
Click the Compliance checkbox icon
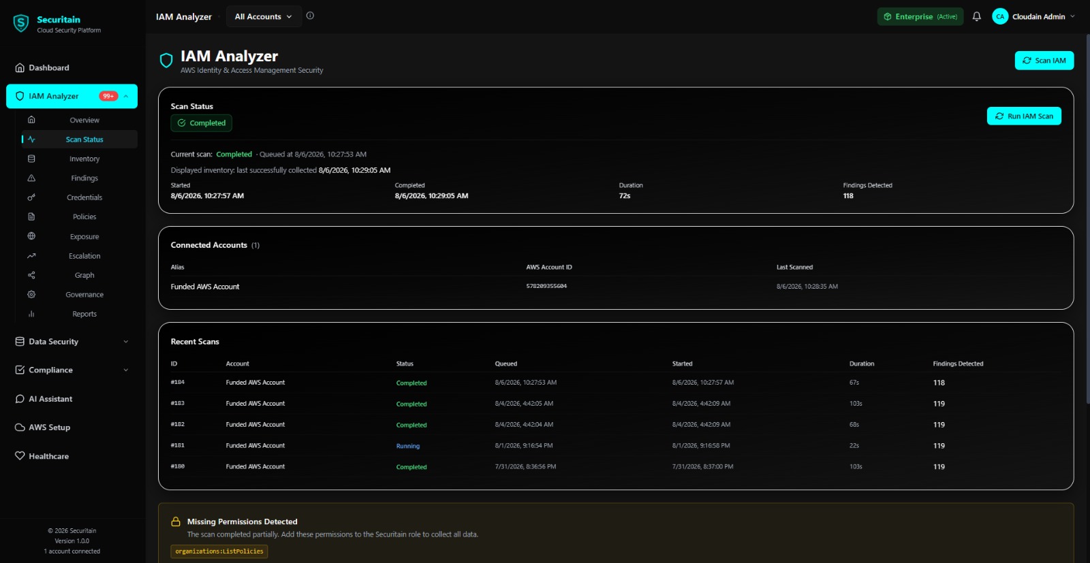click(20, 370)
